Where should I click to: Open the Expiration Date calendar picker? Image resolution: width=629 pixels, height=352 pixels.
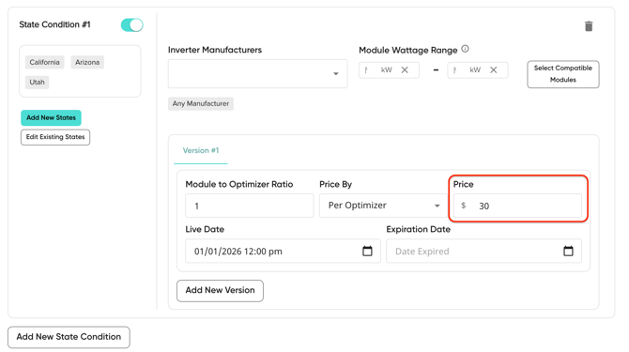point(568,251)
